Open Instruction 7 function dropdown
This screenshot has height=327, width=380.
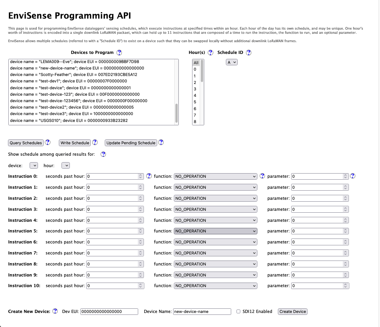[x=216, y=253]
